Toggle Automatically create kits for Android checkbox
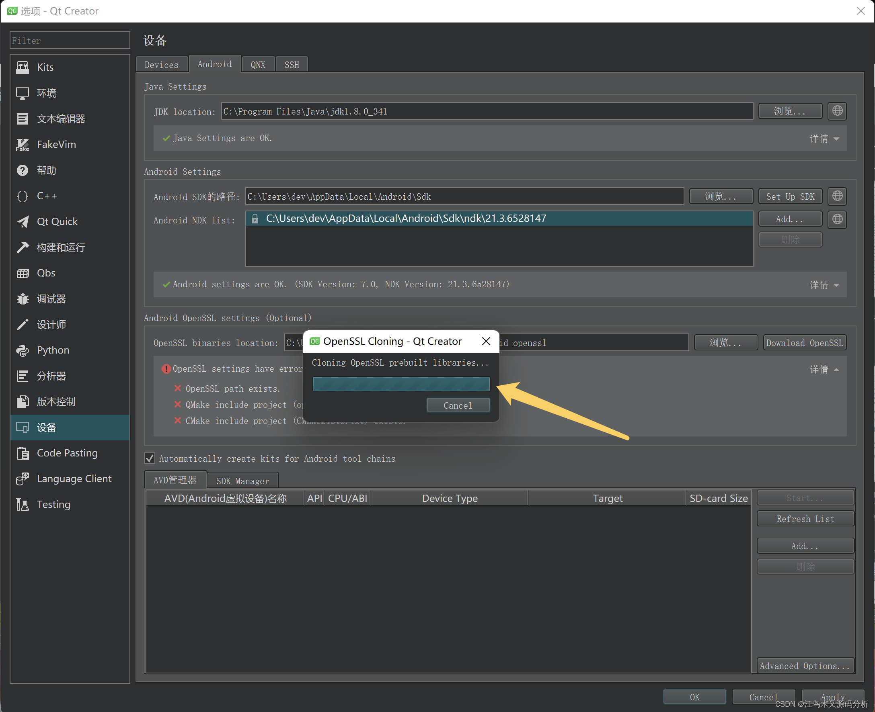The width and height of the screenshot is (875, 712). click(x=150, y=458)
